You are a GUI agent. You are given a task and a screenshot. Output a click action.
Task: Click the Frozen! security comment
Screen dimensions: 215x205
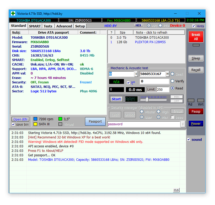pyautogui.click(x=86, y=82)
